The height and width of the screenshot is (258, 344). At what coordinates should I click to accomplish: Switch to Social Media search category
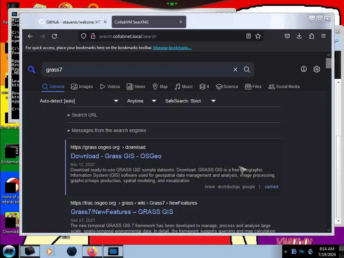pos(284,87)
